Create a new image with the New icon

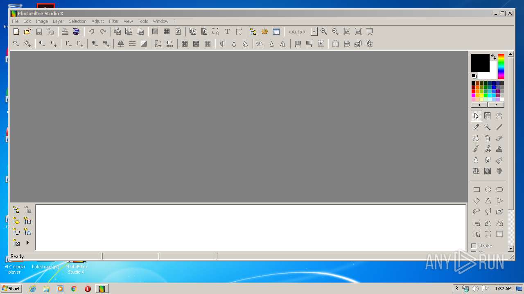pyautogui.click(x=16, y=31)
